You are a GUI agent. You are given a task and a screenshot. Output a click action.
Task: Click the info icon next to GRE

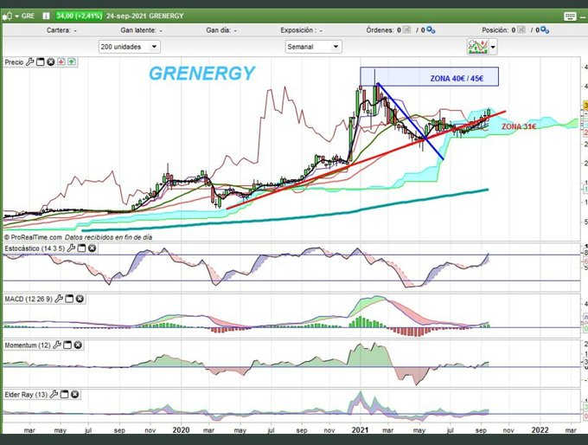click(x=46, y=16)
